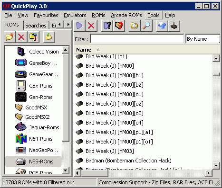Click the folder properties icon with tools
The width and height of the screenshot is (222, 188).
(x=33, y=37)
